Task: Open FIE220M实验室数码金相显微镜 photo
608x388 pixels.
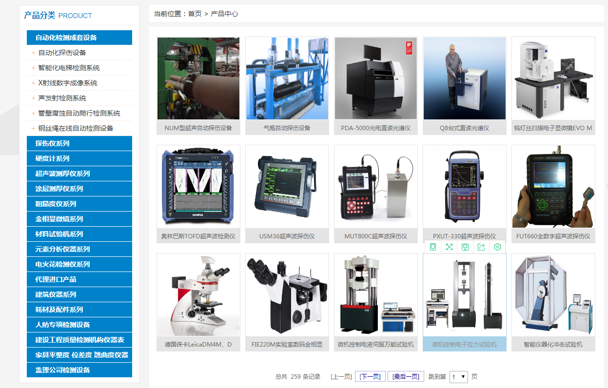Action: pyautogui.click(x=287, y=295)
